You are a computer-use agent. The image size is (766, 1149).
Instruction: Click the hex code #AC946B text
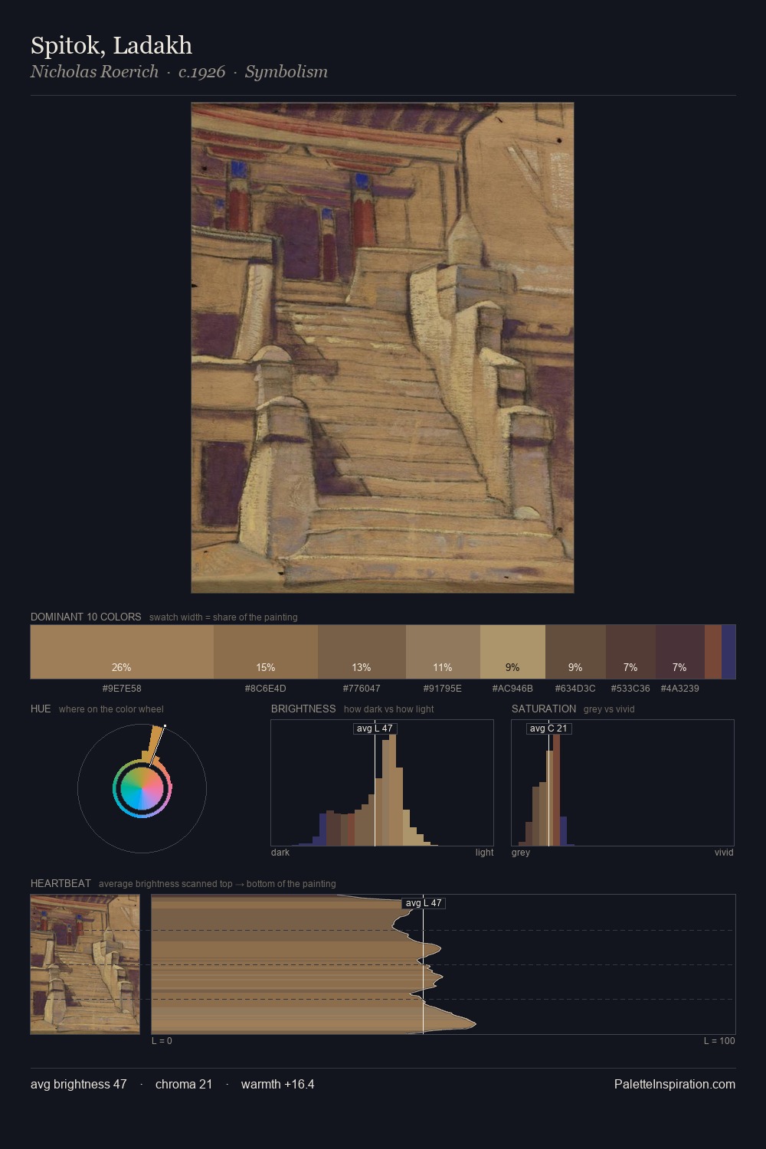pyautogui.click(x=512, y=688)
